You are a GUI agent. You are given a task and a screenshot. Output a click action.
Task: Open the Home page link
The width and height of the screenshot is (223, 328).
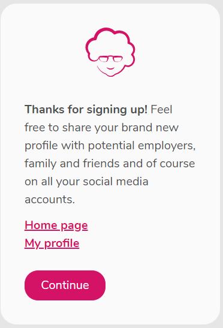point(56,225)
